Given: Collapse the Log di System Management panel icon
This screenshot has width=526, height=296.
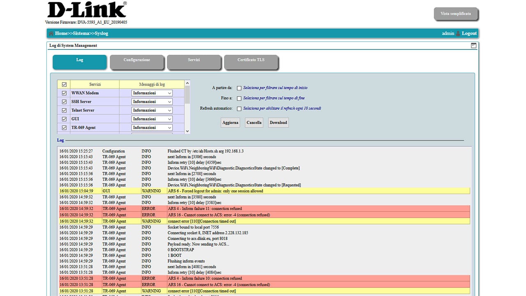Looking at the screenshot, I should (473, 46).
